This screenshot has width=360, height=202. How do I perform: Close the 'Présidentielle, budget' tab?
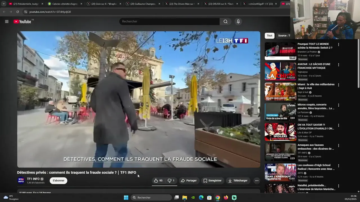[x=42, y=4]
